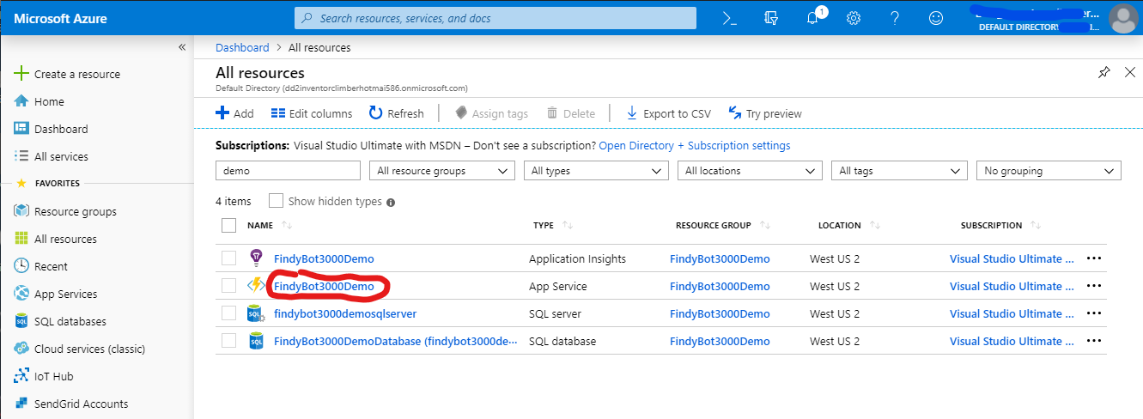Expand the All tags dropdown
This screenshot has width=1143, height=419.
(x=899, y=171)
